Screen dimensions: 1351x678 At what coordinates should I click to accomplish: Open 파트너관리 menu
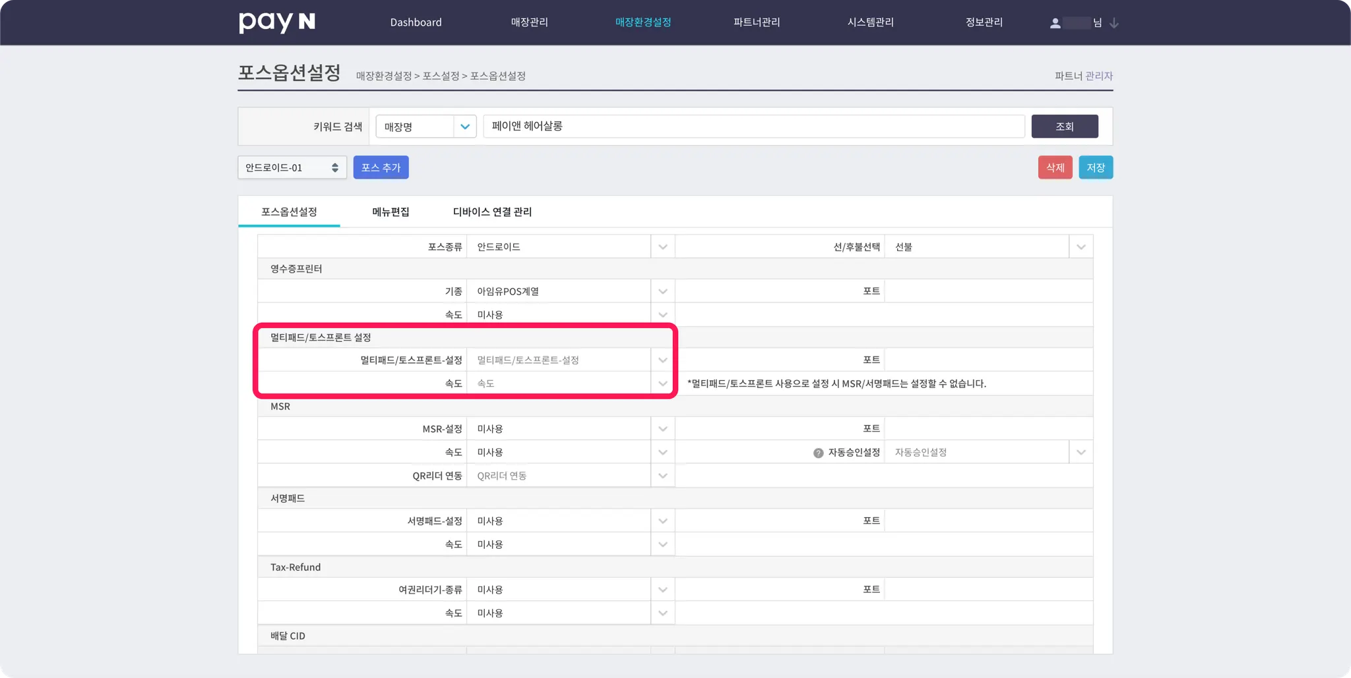[757, 22]
